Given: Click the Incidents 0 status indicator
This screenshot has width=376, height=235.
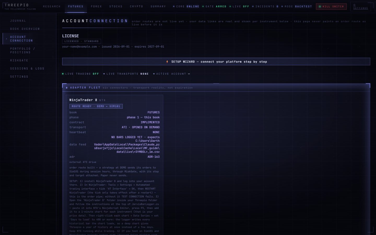Looking at the screenshot, I should (265, 7).
